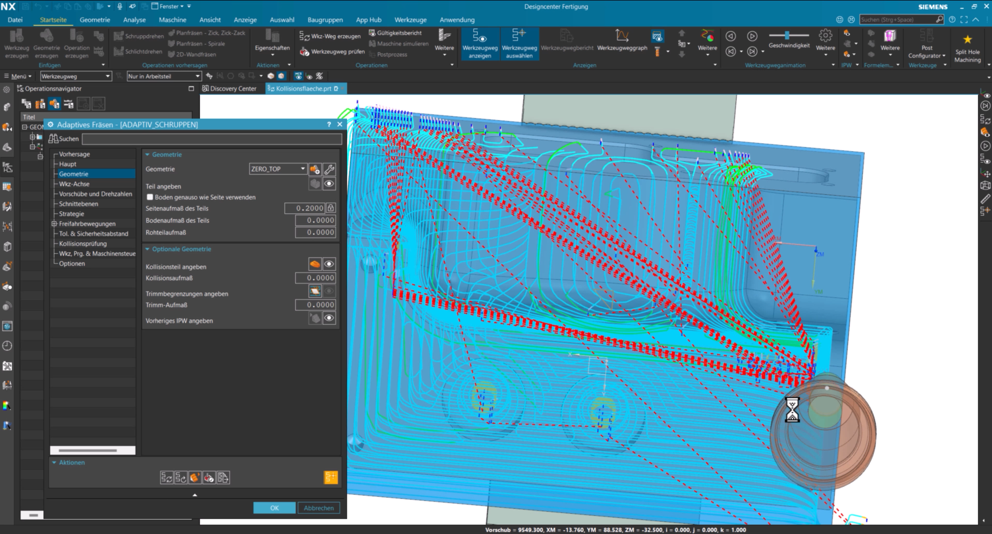Toggle eye display for Teil angeben
Image resolution: width=992 pixels, height=534 pixels.
(329, 184)
